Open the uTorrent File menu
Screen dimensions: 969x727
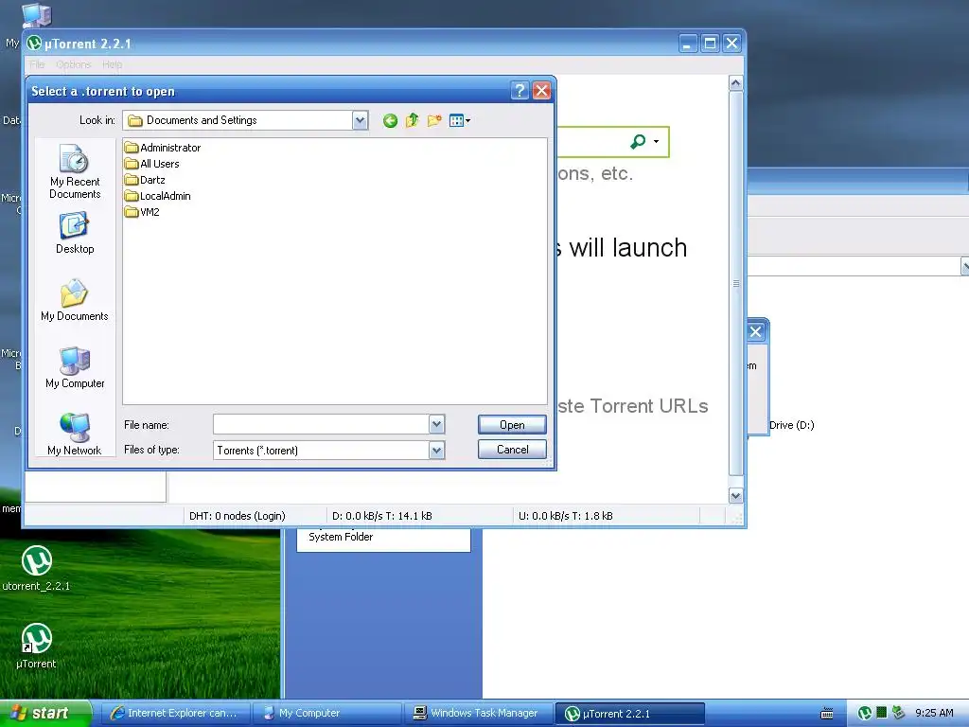[37, 64]
